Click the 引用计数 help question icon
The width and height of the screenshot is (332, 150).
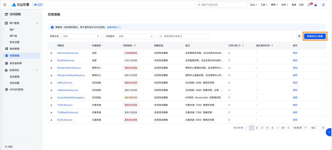click(x=239, y=46)
